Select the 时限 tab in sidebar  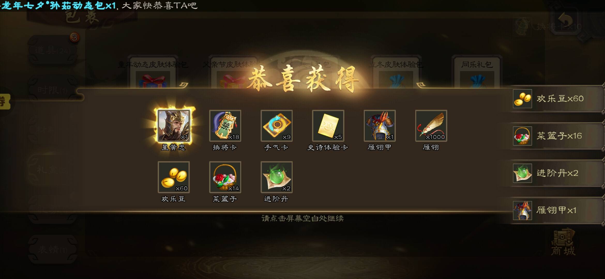[52, 90]
